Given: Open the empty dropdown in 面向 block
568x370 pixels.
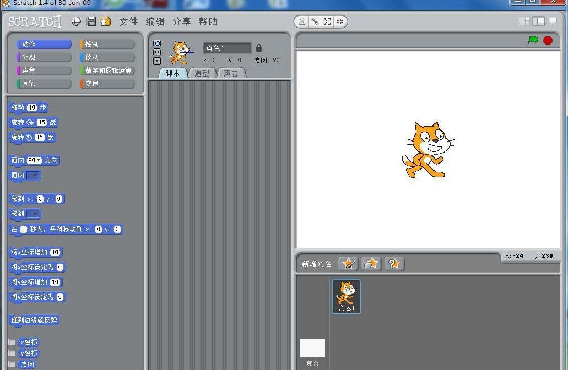Looking at the screenshot, I should 34,175.
